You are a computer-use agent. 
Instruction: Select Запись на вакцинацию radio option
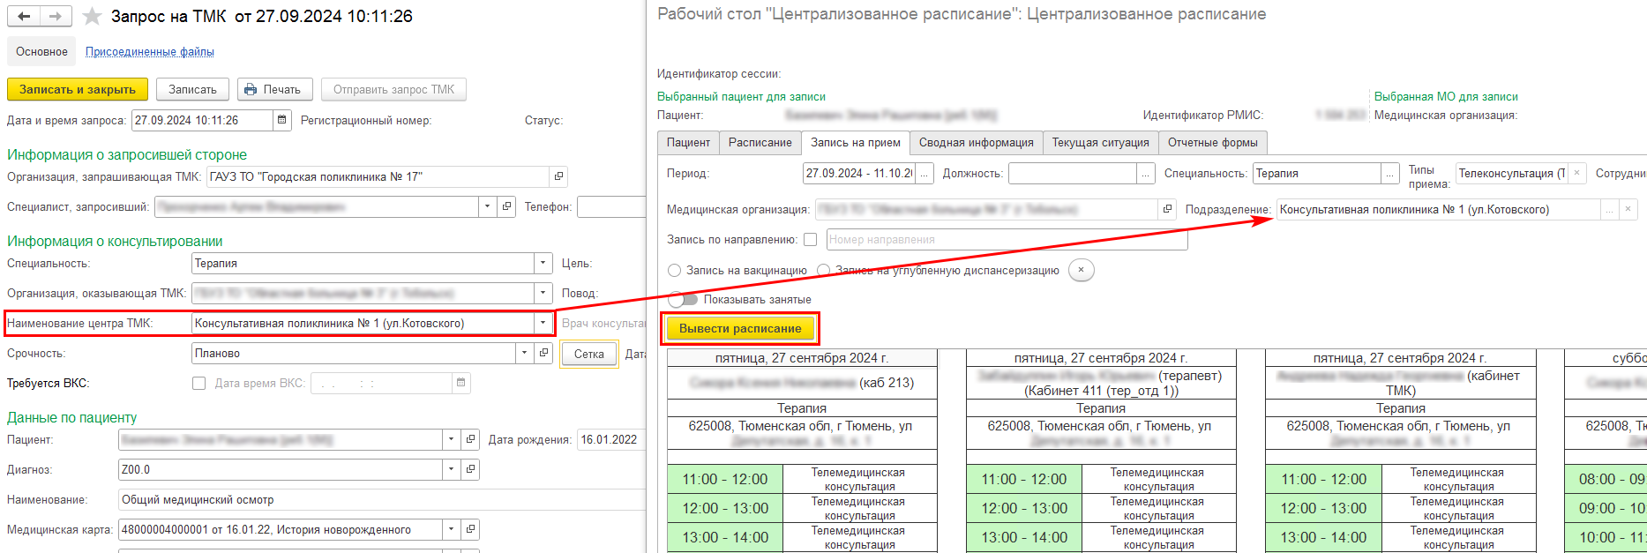point(675,270)
